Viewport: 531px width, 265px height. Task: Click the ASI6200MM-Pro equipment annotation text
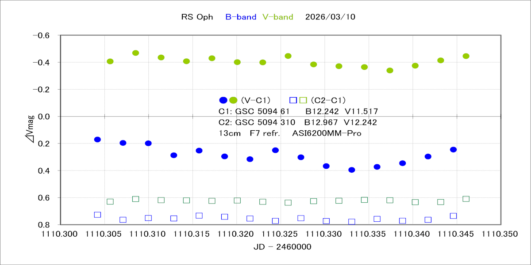click(x=327, y=133)
